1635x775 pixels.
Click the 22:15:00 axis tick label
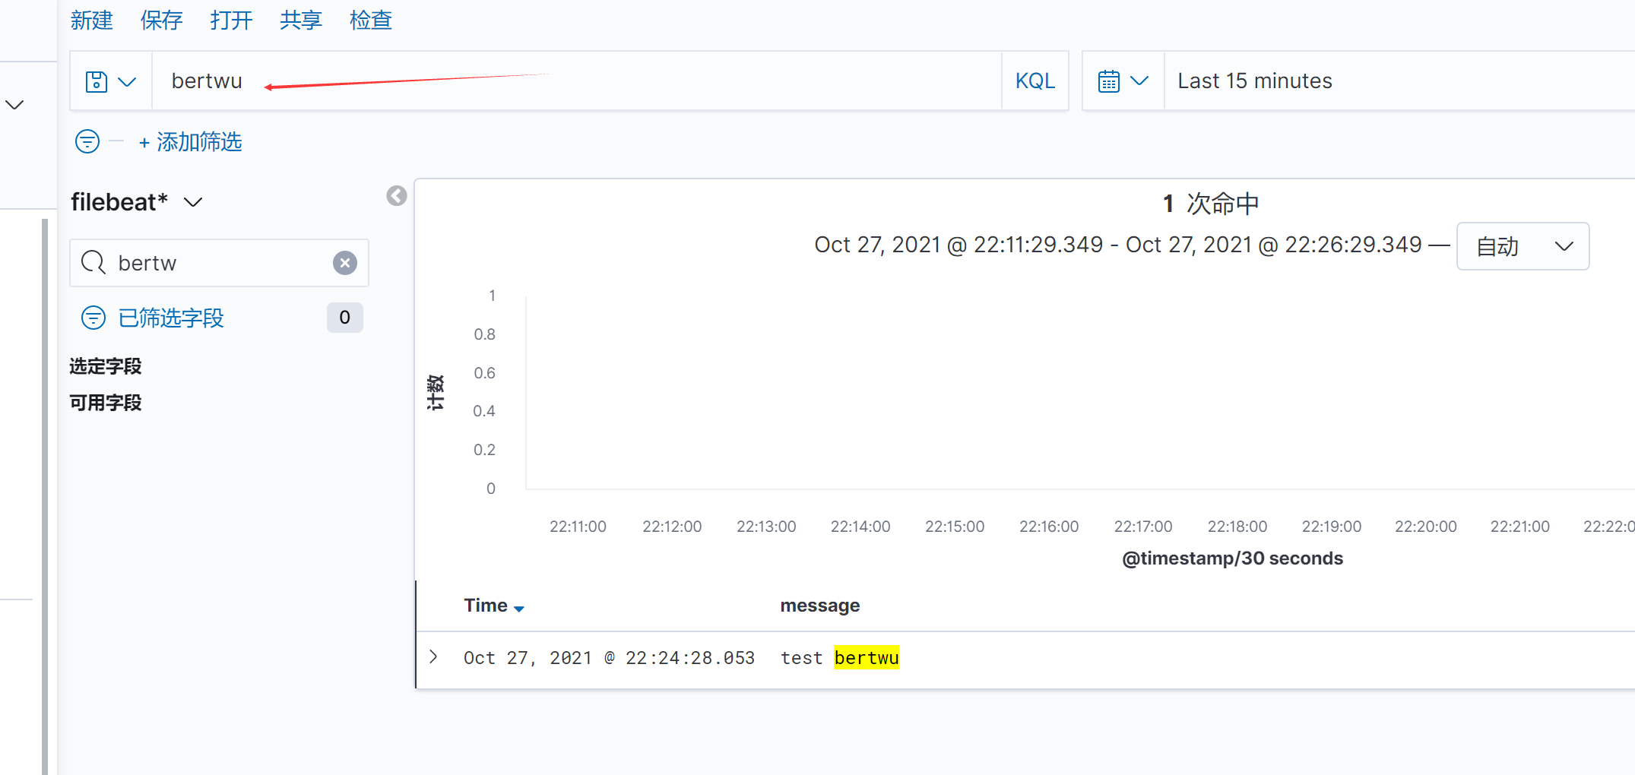[955, 527]
